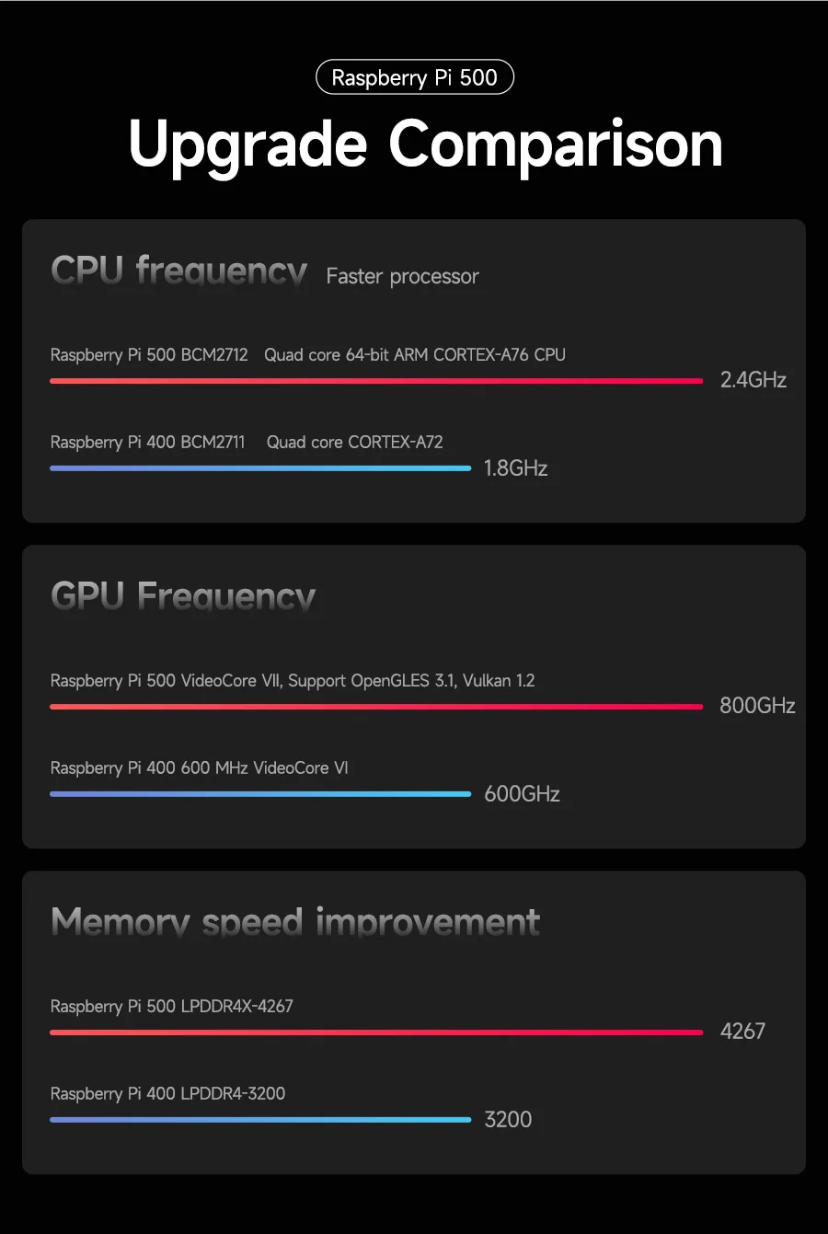Click the Memory speed improvement heading
Viewport: 828px width, 1234px height.
click(x=295, y=922)
